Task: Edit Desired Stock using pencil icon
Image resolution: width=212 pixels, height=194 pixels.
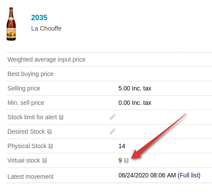Action: point(112,132)
